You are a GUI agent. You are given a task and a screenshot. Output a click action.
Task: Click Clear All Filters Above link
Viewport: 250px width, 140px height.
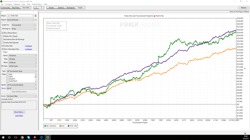tap(19, 92)
